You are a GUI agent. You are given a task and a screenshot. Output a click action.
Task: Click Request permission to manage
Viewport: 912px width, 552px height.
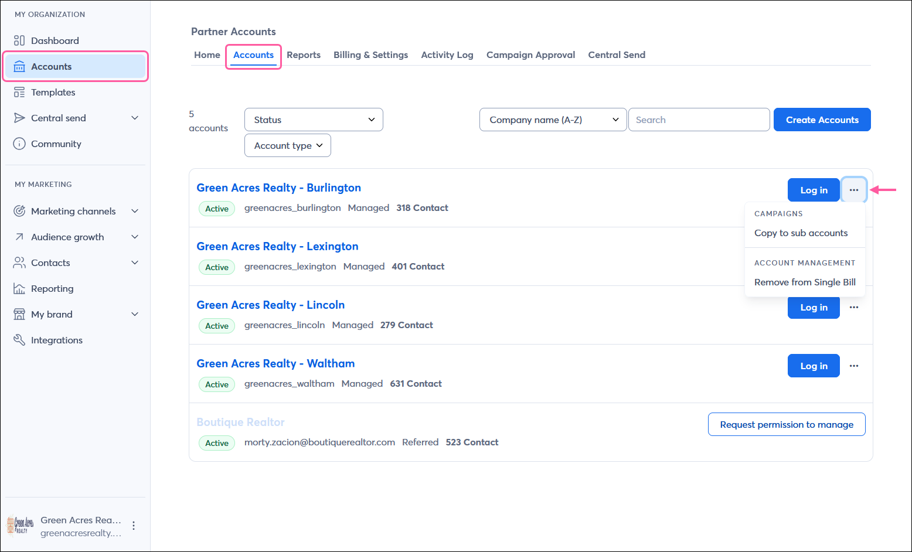pos(787,424)
